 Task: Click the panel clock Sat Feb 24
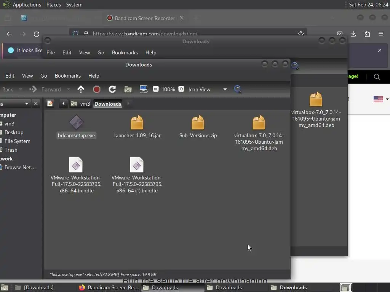coord(368,5)
